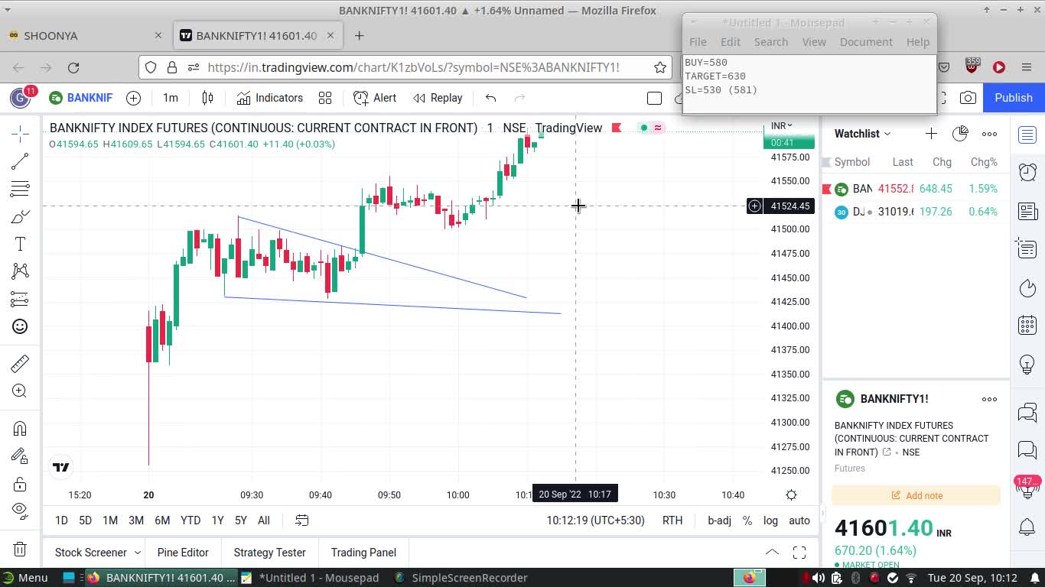Open the layout select square icon
Screen dimensions: 1045x587
(654, 98)
